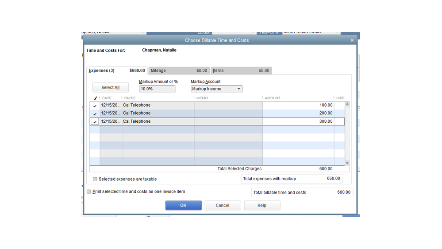This screenshot has height=249, width=442.
Task: Click the scroll down arrow of the expense list
Action: (x=347, y=163)
